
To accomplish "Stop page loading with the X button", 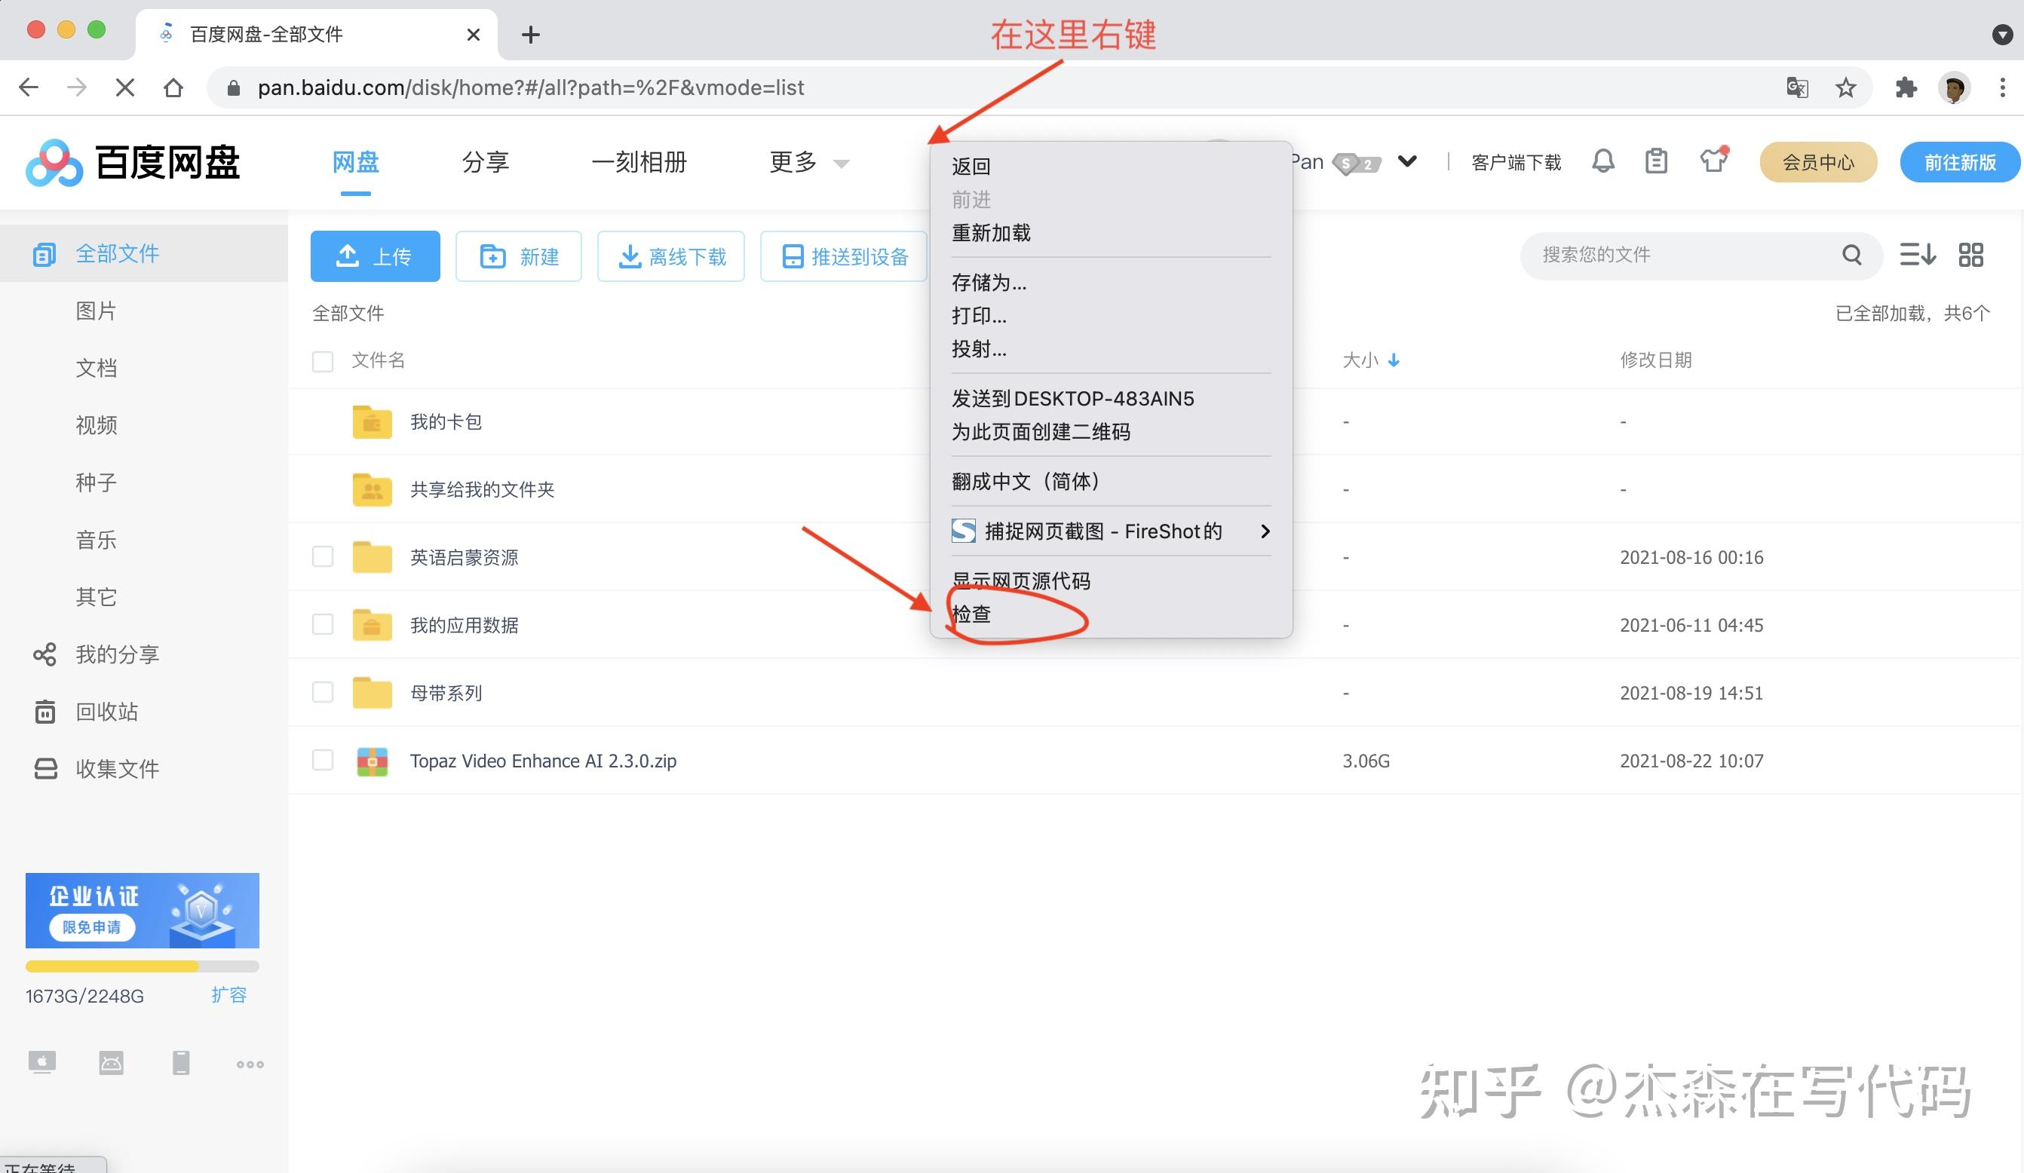I will [124, 87].
